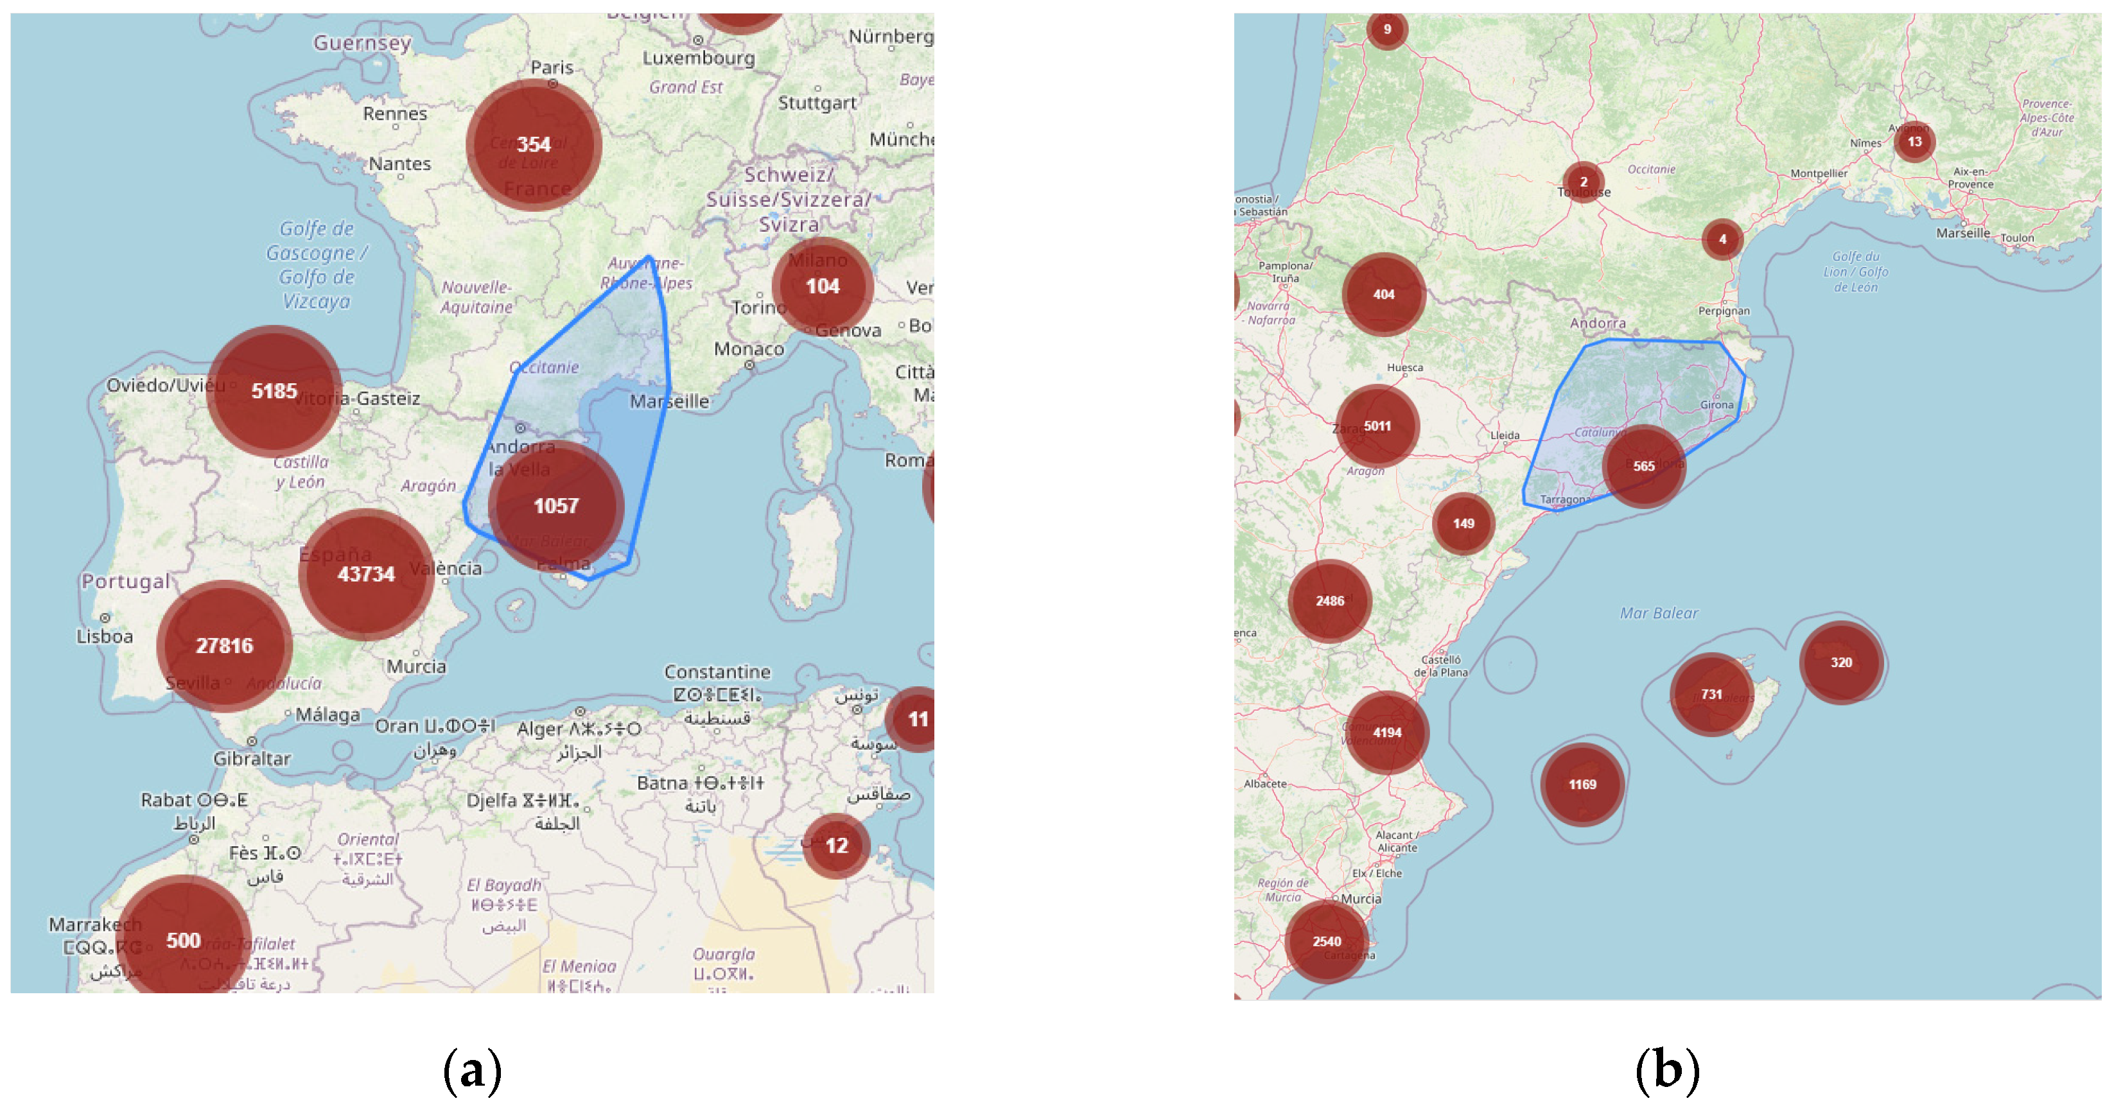Open the 404 cluster near Pamplona
This screenshot has width=2114, height=1112.
[x=1384, y=294]
